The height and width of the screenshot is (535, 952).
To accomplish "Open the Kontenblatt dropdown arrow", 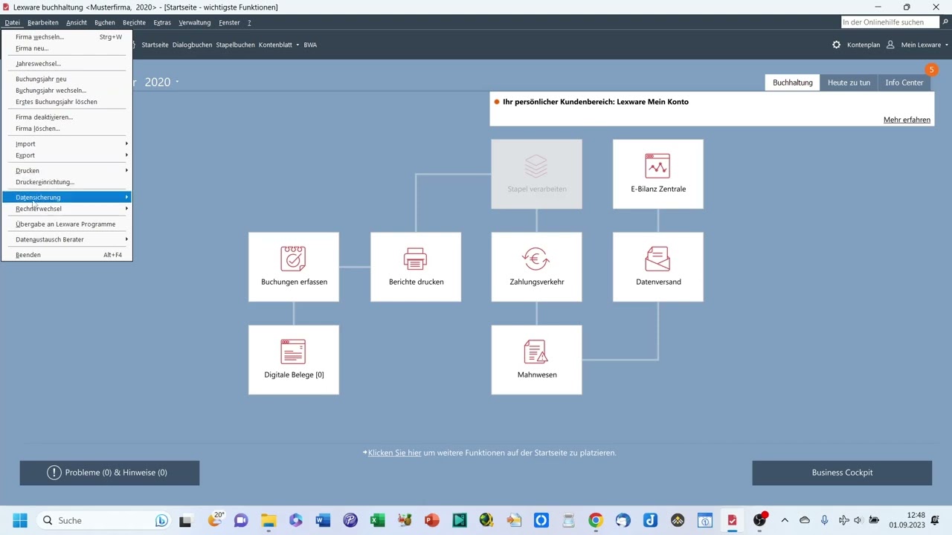I will point(297,45).
